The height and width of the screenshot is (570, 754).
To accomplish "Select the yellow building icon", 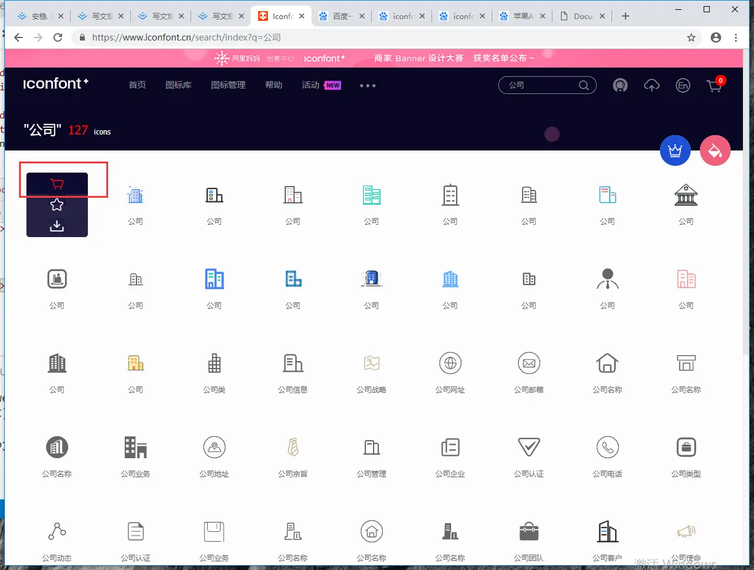I will coord(135,364).
